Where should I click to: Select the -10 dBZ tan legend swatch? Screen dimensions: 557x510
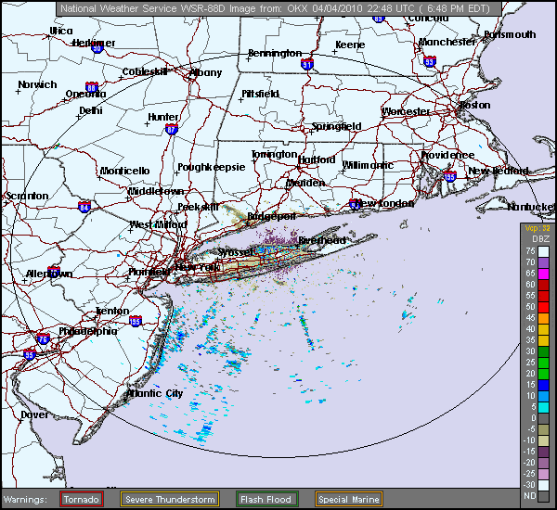tap(543, 440)
